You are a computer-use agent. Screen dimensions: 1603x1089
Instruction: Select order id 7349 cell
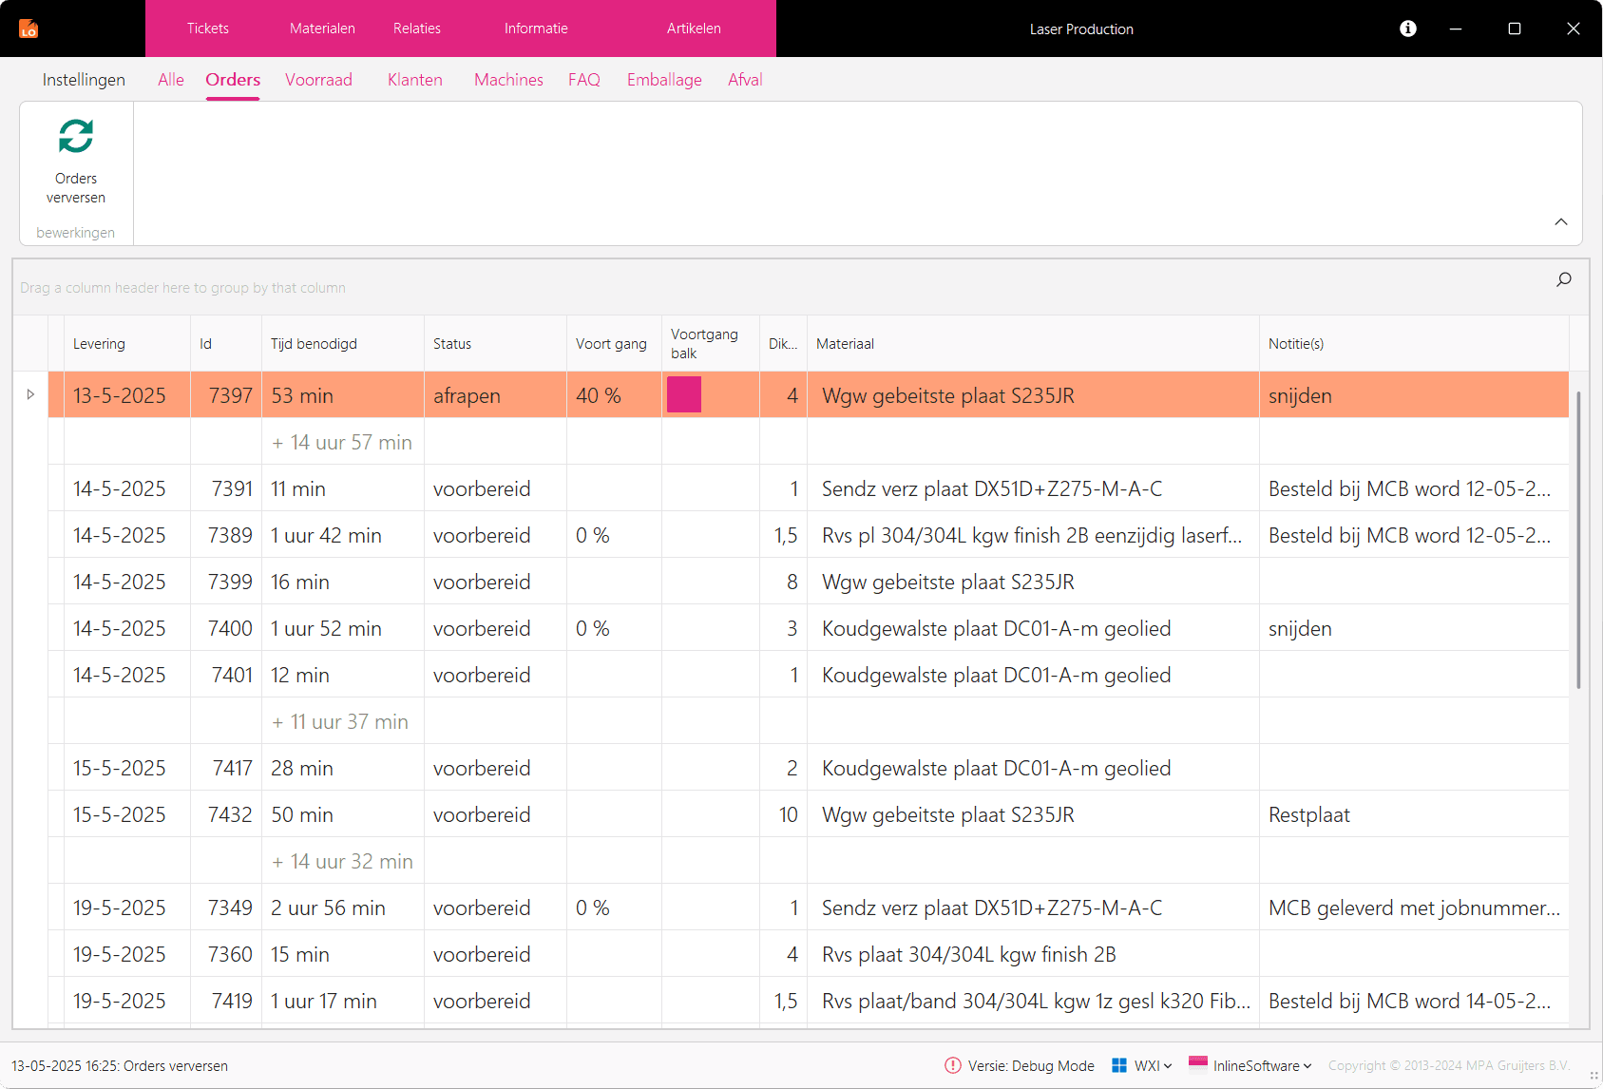tap(226, 907)
